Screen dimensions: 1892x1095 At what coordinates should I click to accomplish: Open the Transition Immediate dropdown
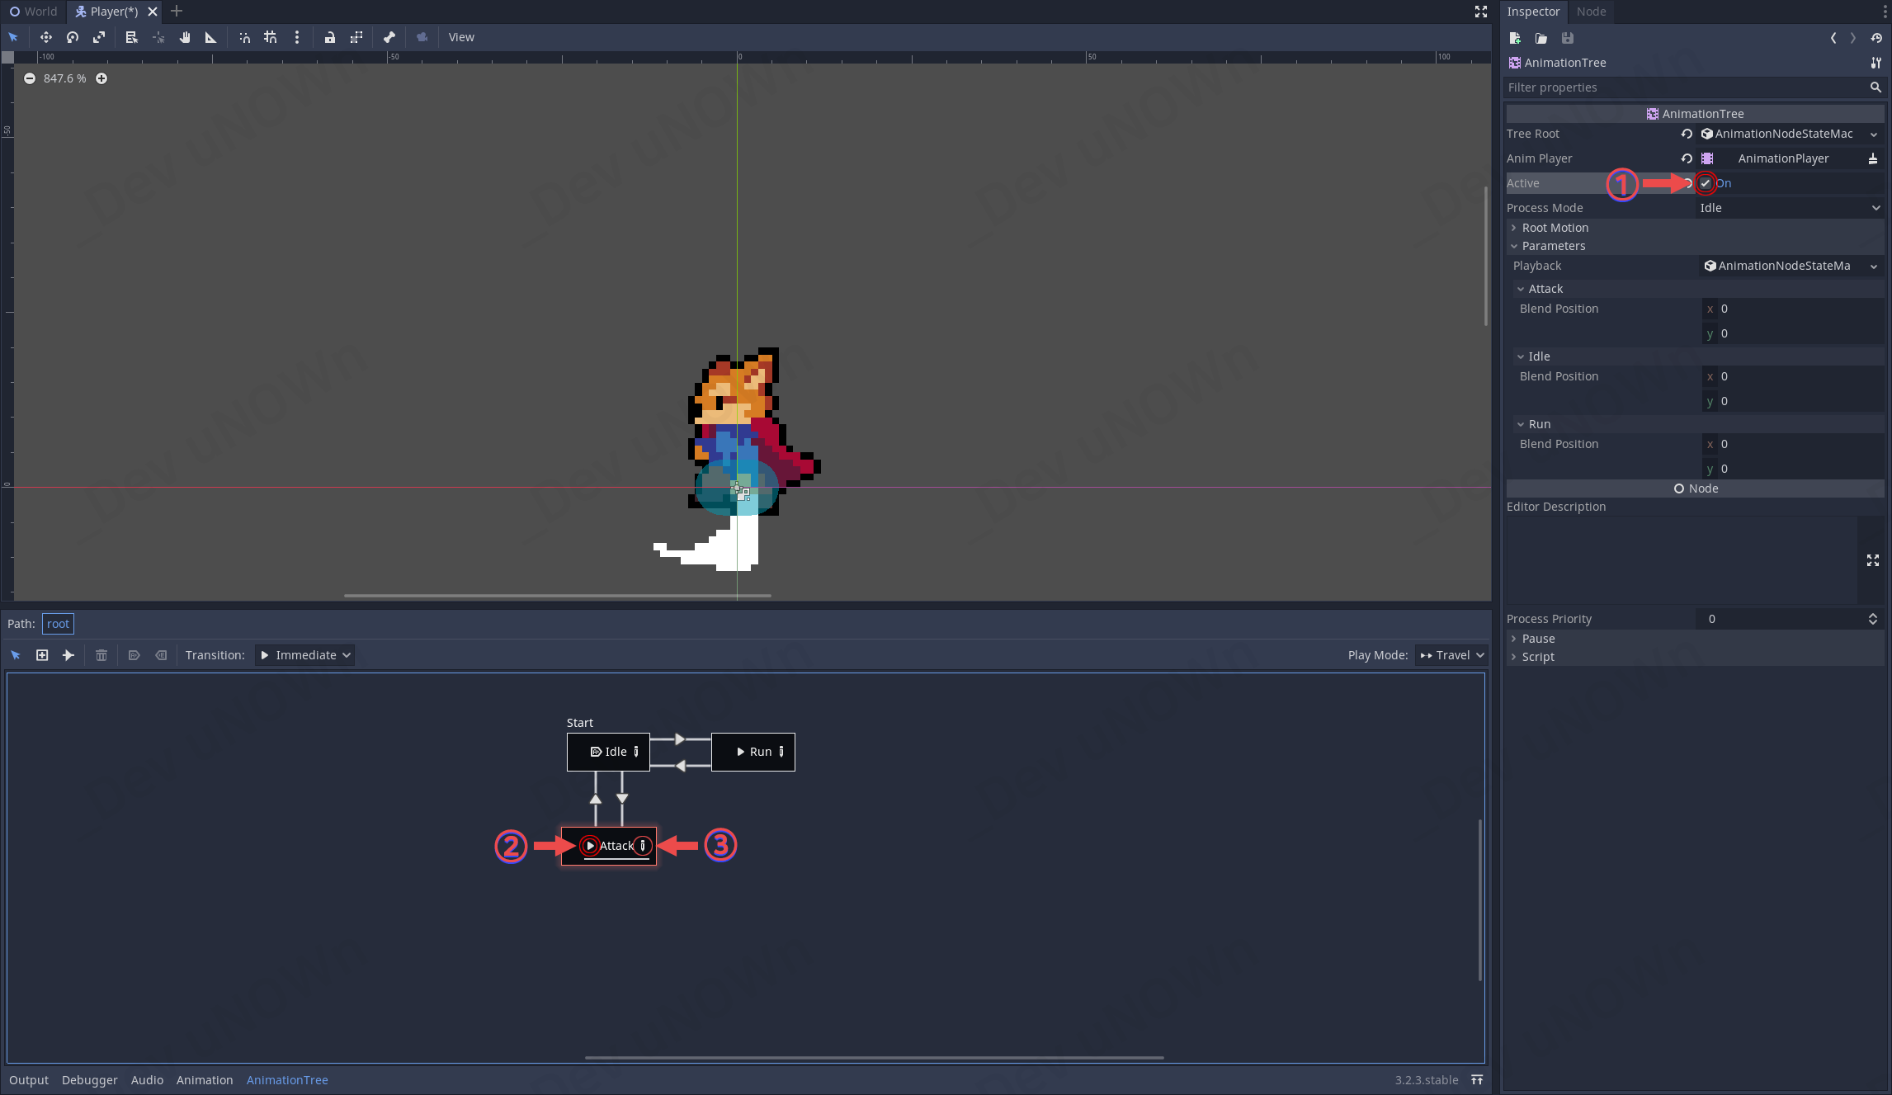[304, 655]
